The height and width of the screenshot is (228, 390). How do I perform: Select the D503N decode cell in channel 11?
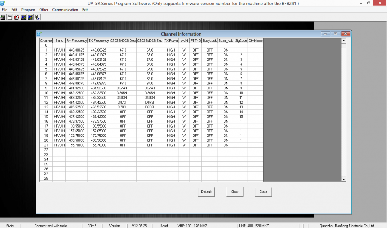123,97
